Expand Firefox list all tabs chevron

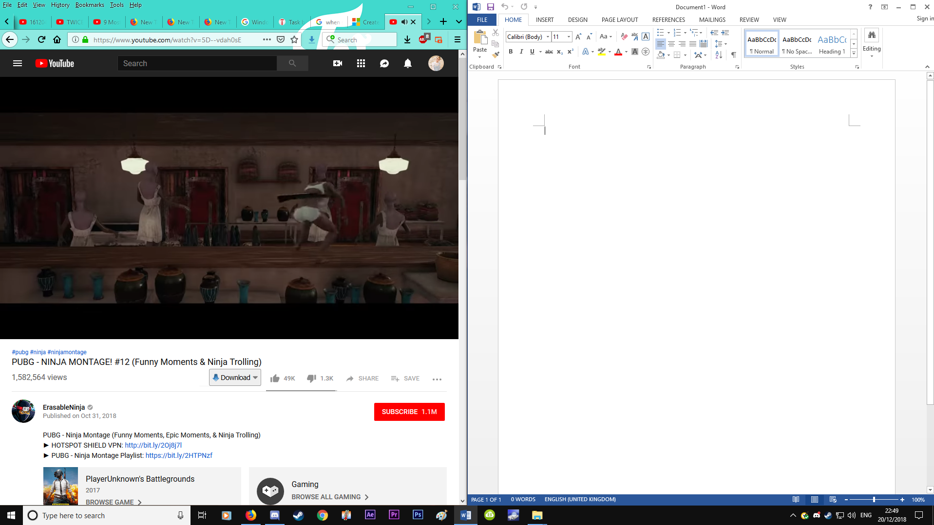pos(459,22)
